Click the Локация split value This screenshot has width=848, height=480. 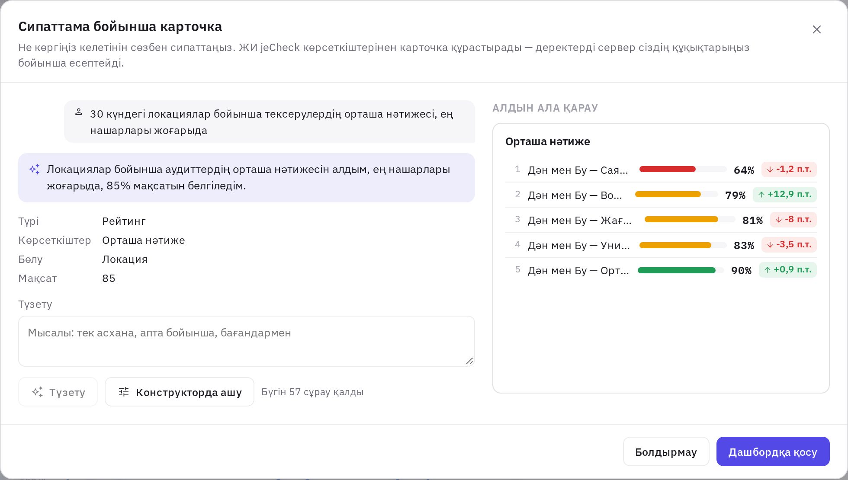click(125, 259)
